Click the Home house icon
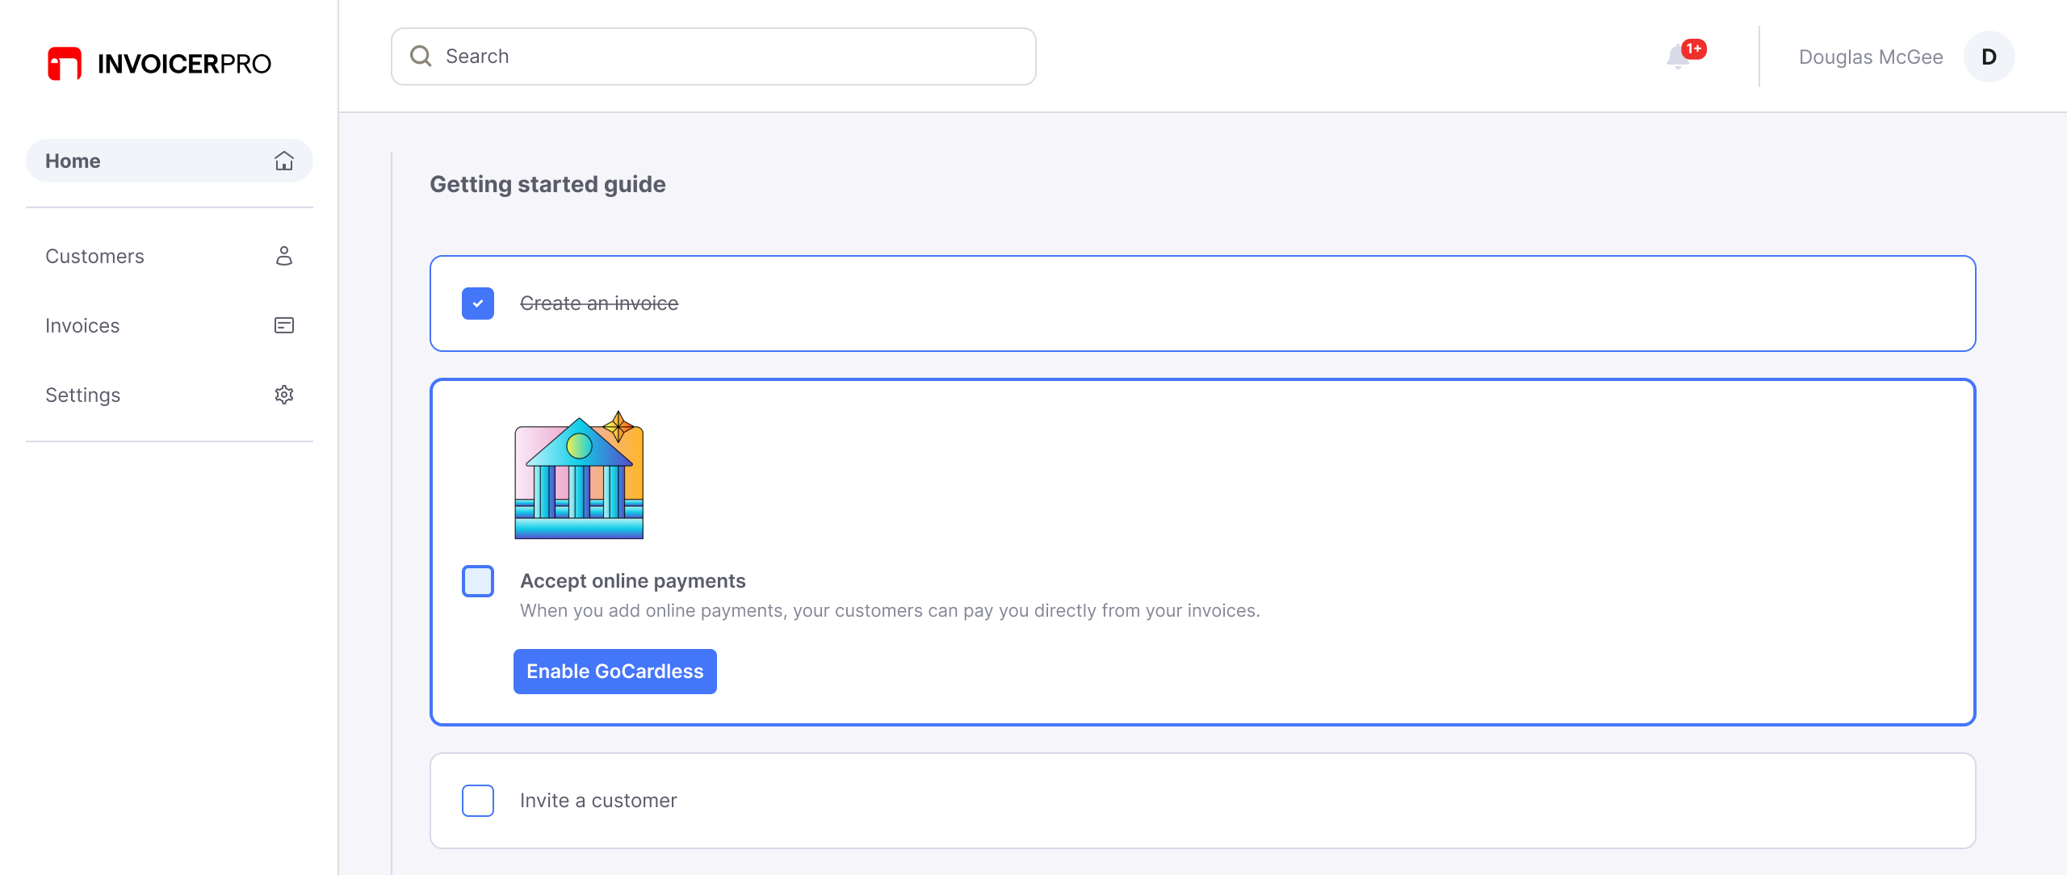Image resolution: width=2067 pixels, height=875 pixels. pyautogui.click(x=283, y=161)
